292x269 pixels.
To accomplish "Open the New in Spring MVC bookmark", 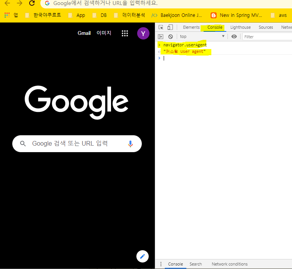I will (236, 15).
